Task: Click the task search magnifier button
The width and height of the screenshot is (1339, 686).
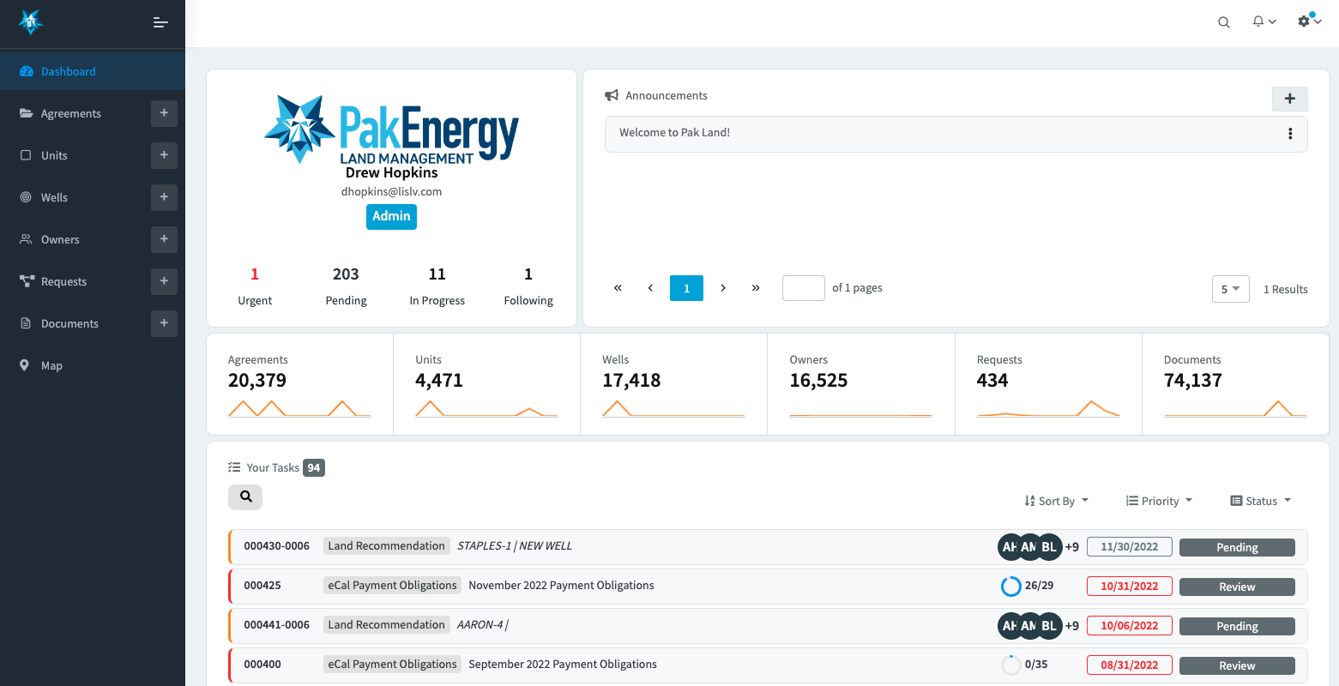Action: 245,496
